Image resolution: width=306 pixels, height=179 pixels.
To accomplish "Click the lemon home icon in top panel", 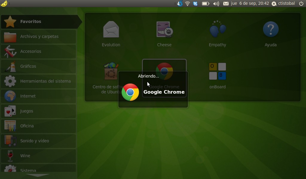I will (4, 3).
